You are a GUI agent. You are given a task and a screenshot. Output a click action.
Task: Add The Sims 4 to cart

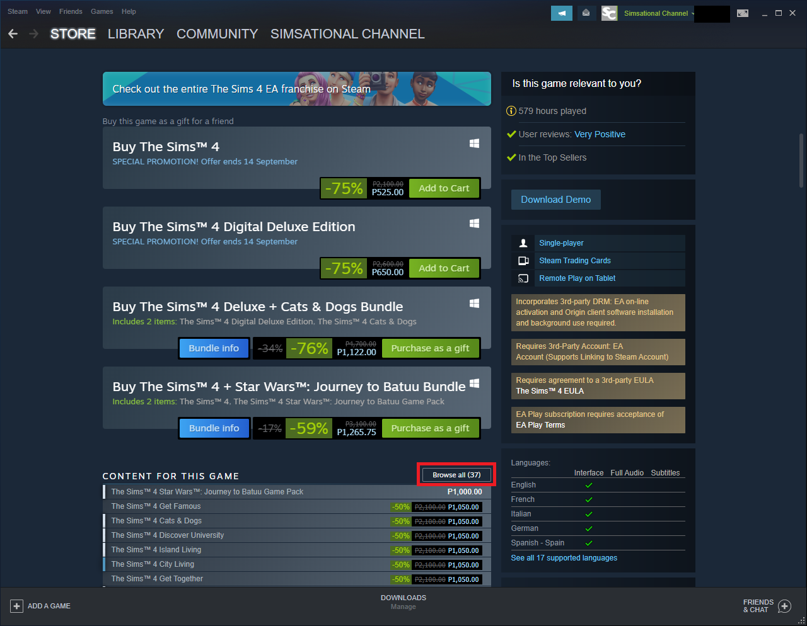point(444,188)
